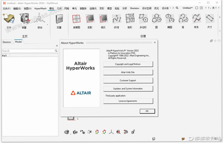Image resolution: width=223 pixels, height=143 pixels.
Task: Click the panel grid icon above the viewport
Action: tap(212, 41)
